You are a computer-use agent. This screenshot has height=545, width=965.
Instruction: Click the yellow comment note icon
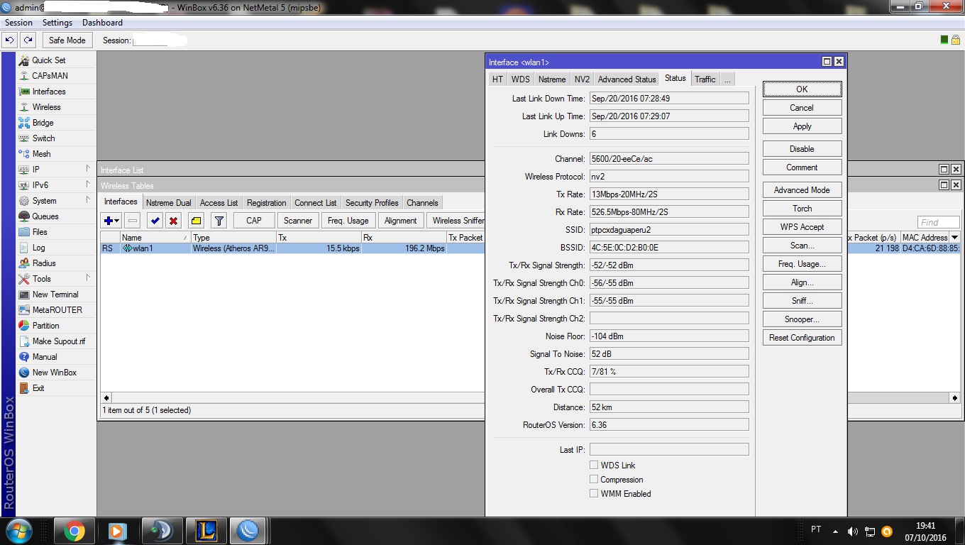pyautogui.click(x=196, y=221)
